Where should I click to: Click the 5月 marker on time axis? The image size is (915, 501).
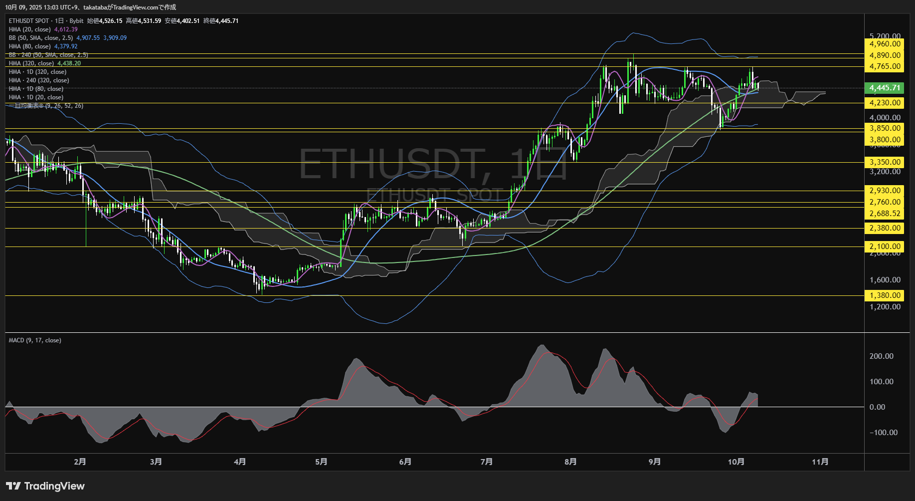click(x=321, y=462)
